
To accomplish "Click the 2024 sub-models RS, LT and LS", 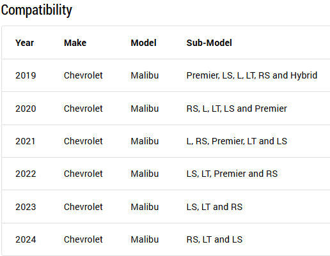I will click(214, 239).
